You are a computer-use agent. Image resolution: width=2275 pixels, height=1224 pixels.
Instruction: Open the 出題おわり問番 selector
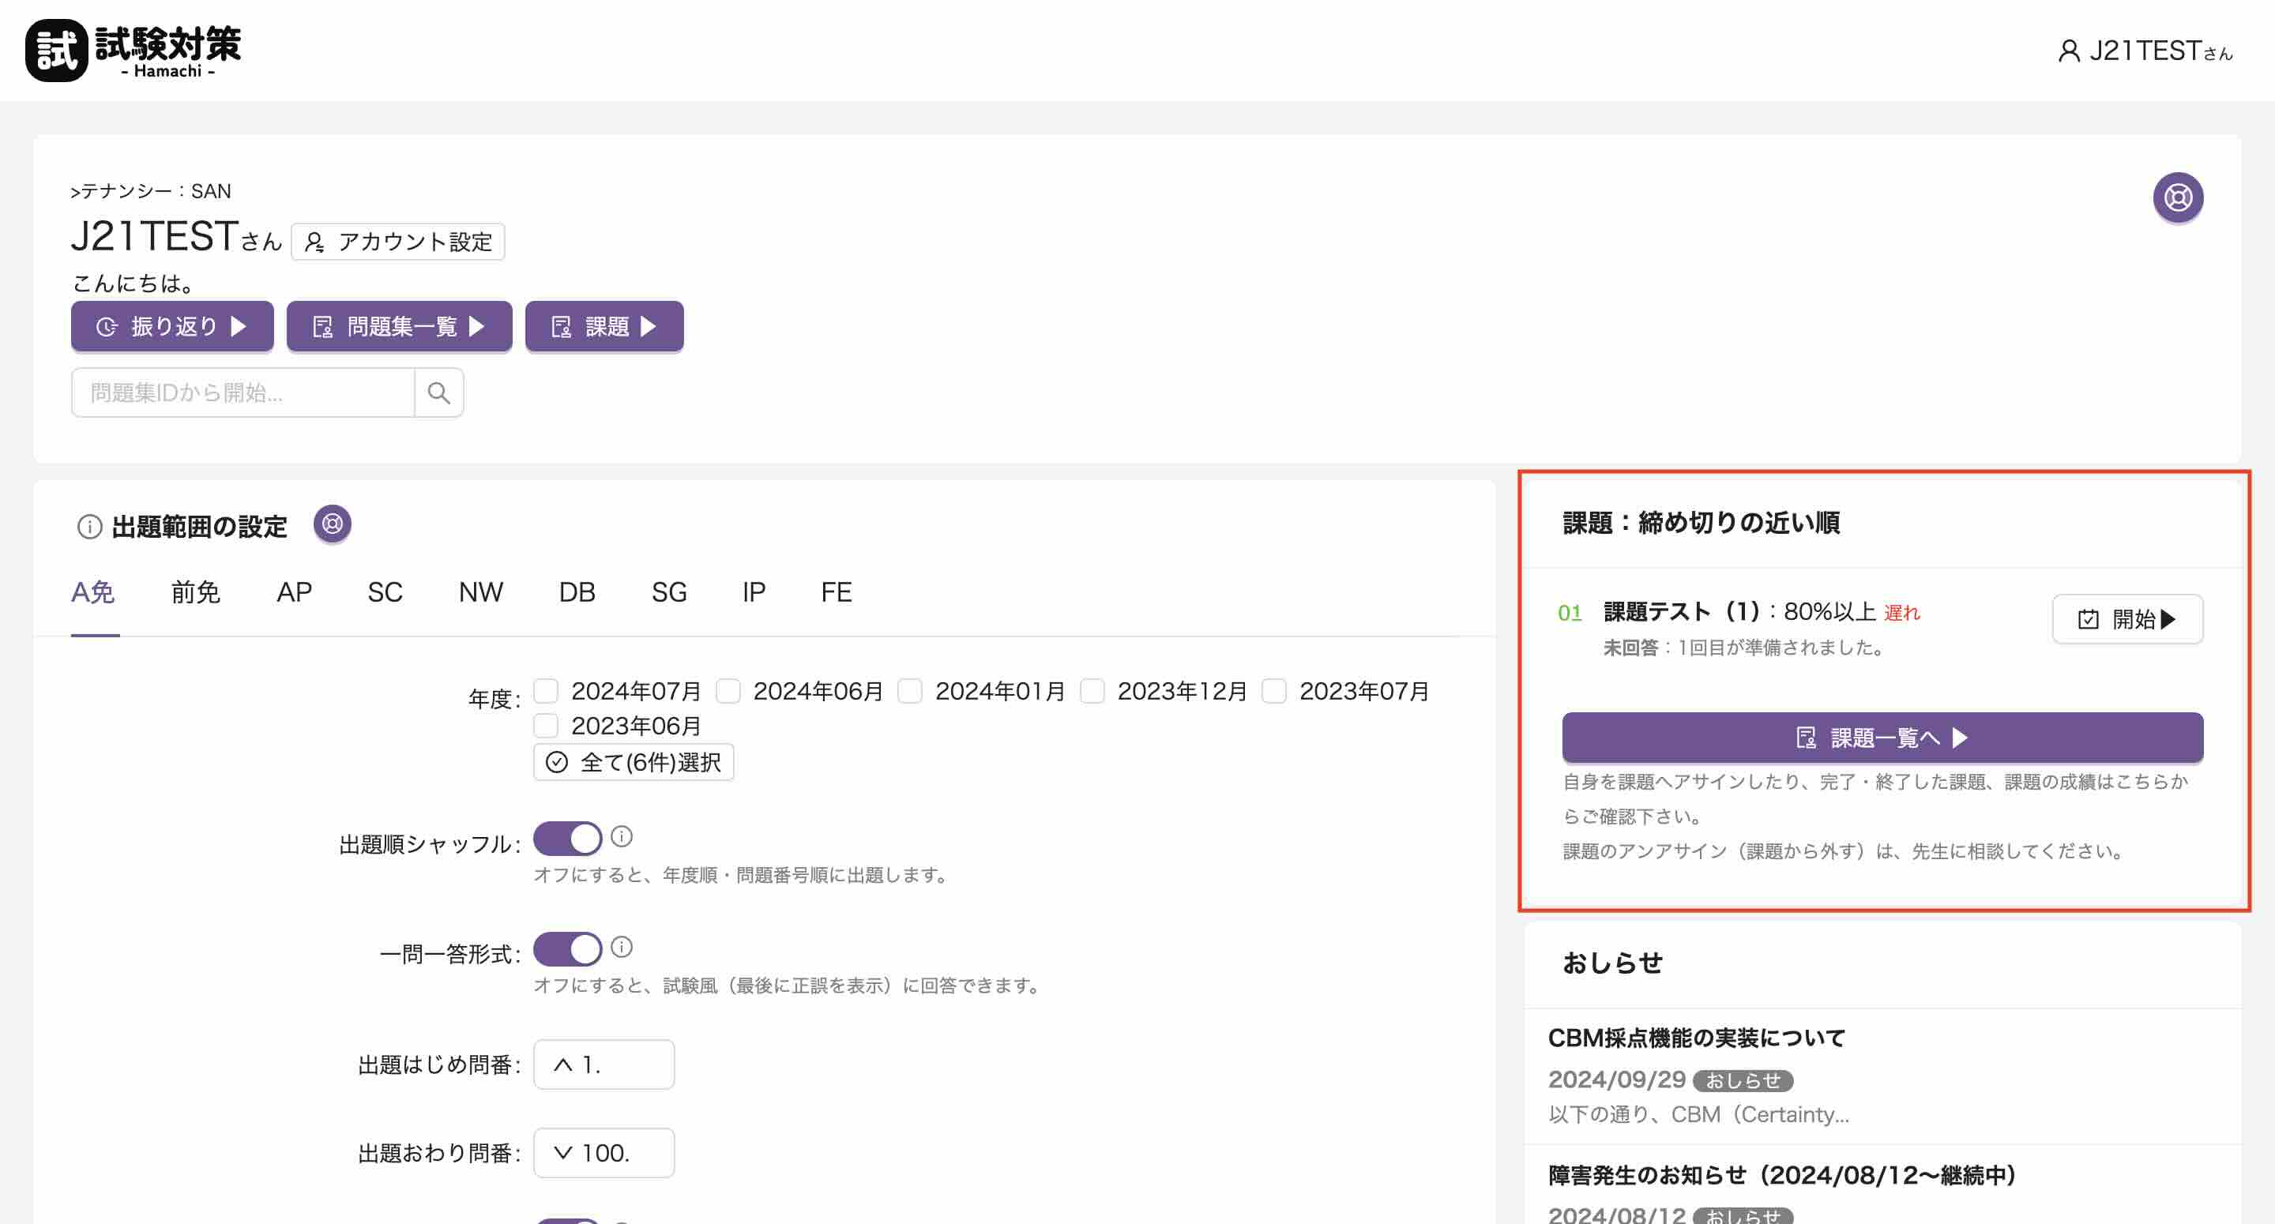(604, 1152)
